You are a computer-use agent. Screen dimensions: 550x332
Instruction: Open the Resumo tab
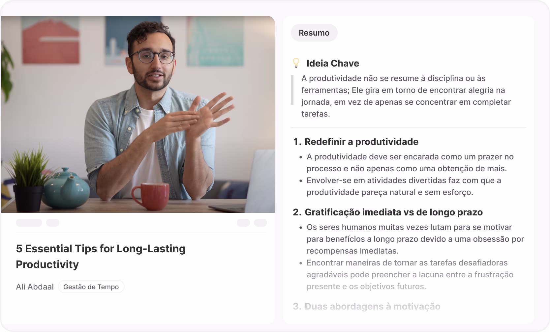(314, 33)
